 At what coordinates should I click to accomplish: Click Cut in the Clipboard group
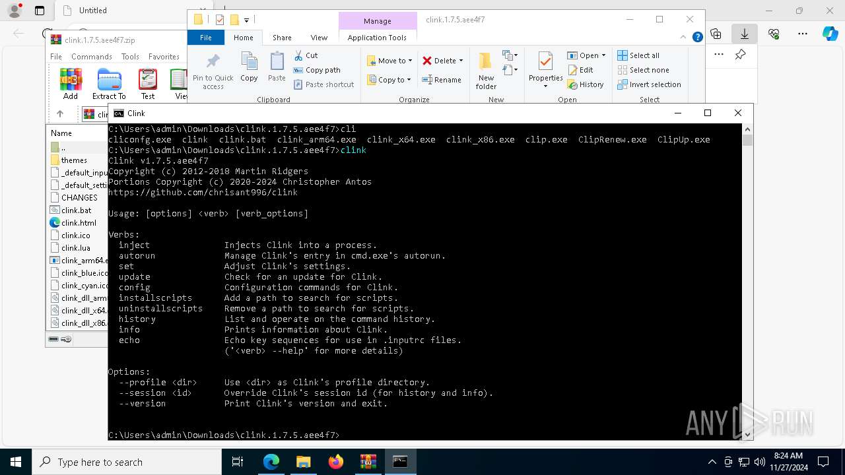click(x=306, y=55)
